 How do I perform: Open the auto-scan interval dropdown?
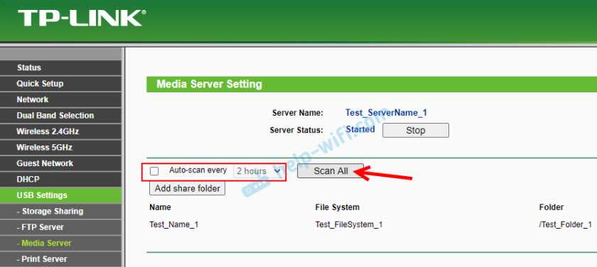click(x=258, y=171)
